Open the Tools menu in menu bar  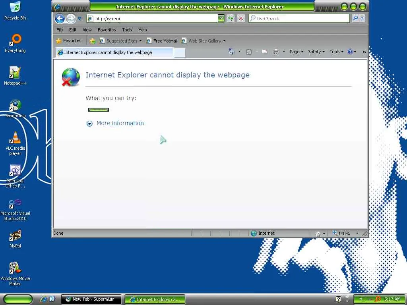click(127, 30)
